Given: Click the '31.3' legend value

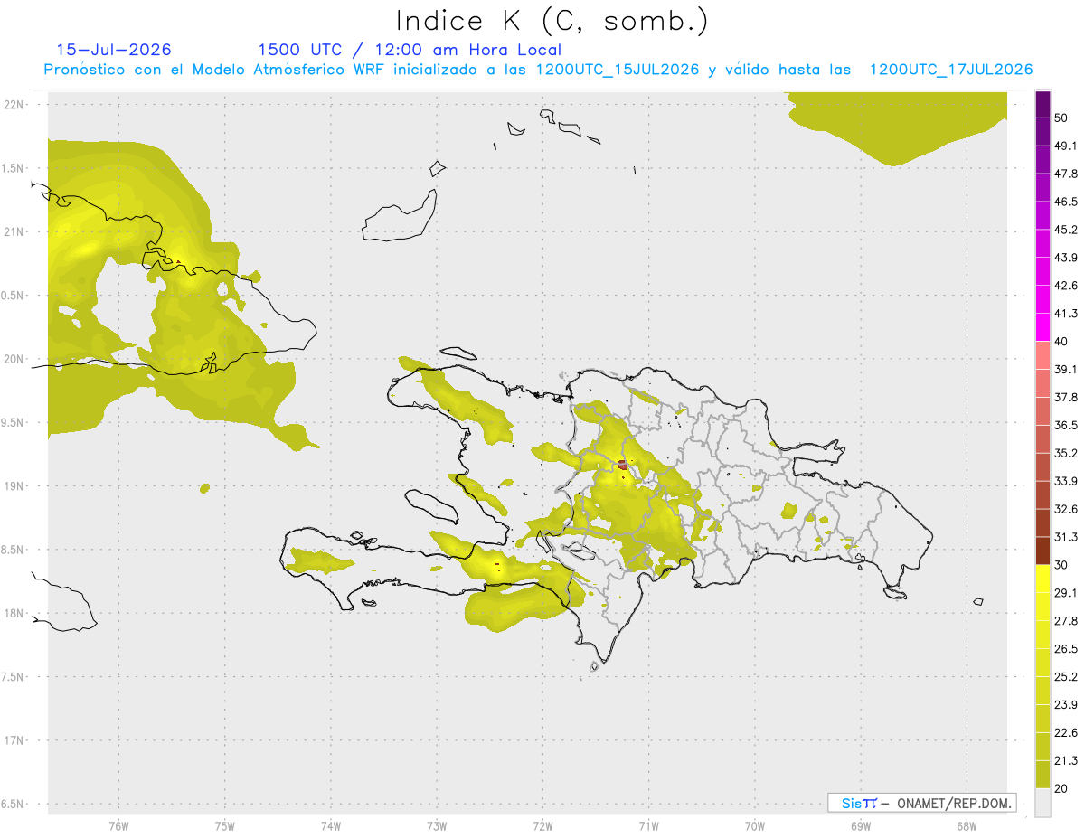Looking at the screenshot, I should point(1066,537).
